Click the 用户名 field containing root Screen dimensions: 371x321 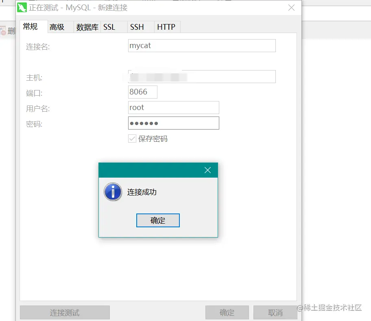click(x=173, y=108)
